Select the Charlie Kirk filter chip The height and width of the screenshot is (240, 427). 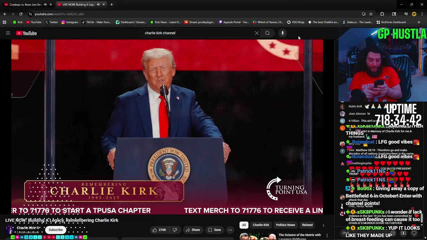[261, 225]
